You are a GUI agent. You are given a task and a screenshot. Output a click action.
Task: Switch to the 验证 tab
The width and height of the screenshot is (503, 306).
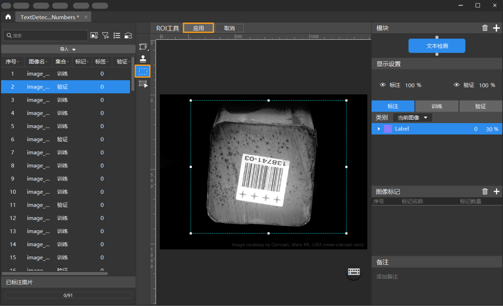(480, 106)
